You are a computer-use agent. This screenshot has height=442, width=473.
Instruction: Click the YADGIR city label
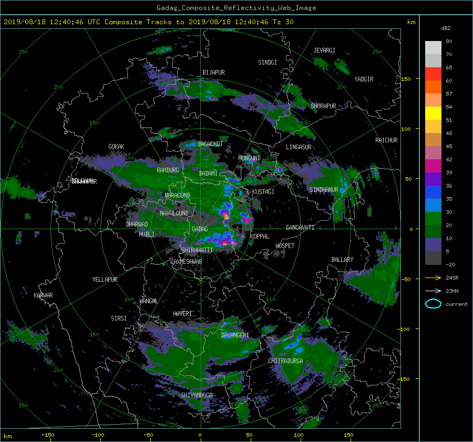[364, 79]
